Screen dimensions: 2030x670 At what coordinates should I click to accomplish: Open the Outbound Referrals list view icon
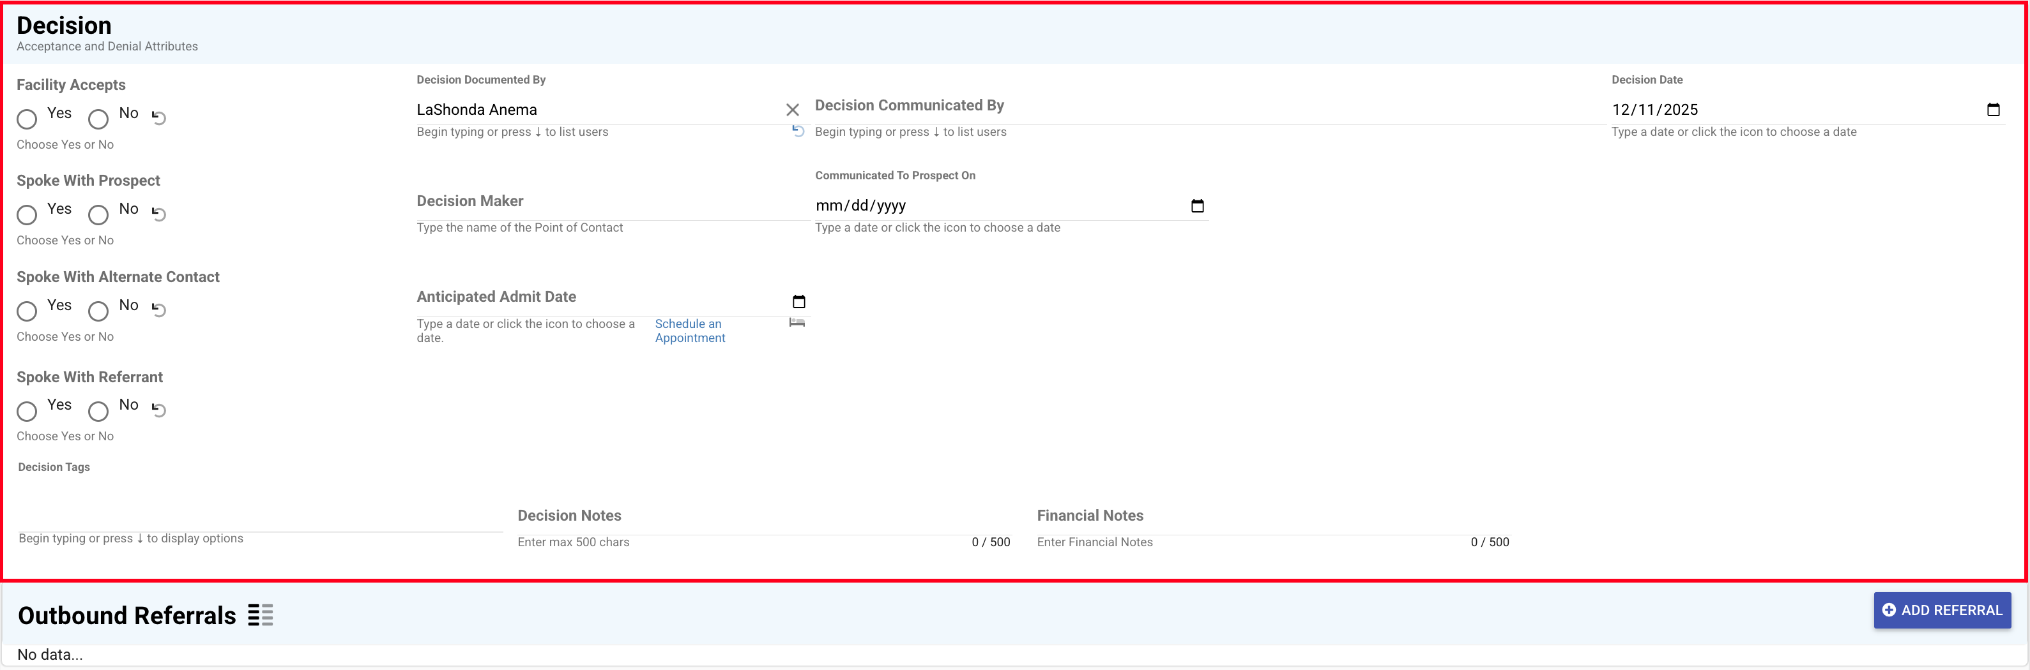pos(260,615)
